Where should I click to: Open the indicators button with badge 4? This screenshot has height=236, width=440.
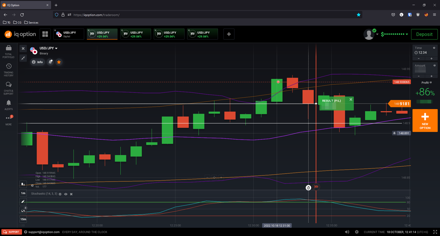[23, 210]
